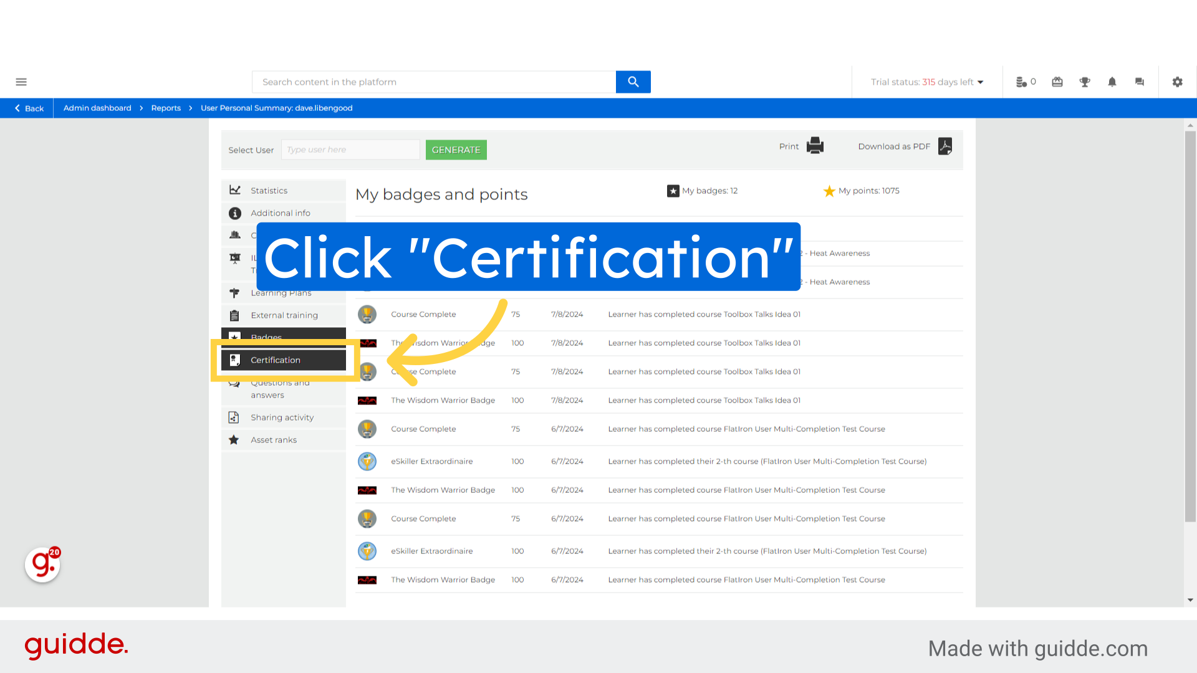Select the External training clipboard icon
1197x673 pixels.
[x=235, y=315]
